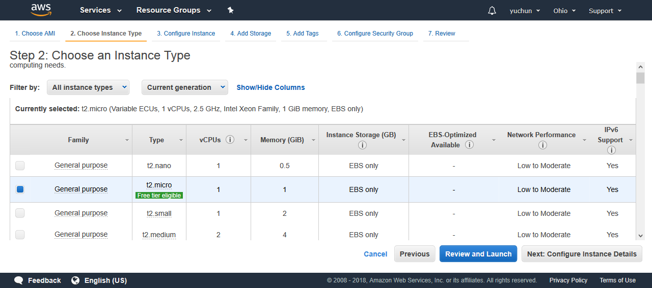Go to step 6. Configure Security Group
Viewport: 652px width, 288px height.
pyautogui.click(x=375, y=34)
